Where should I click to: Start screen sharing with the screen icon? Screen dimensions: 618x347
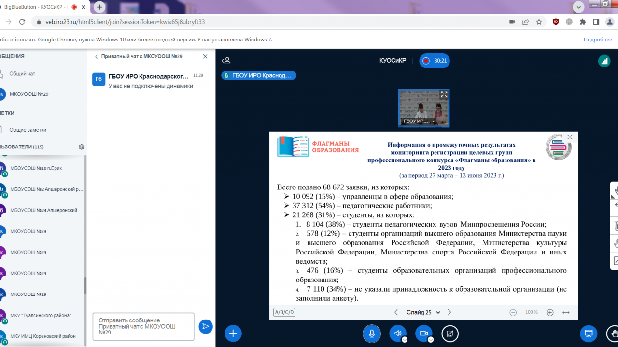click(450, 334)
